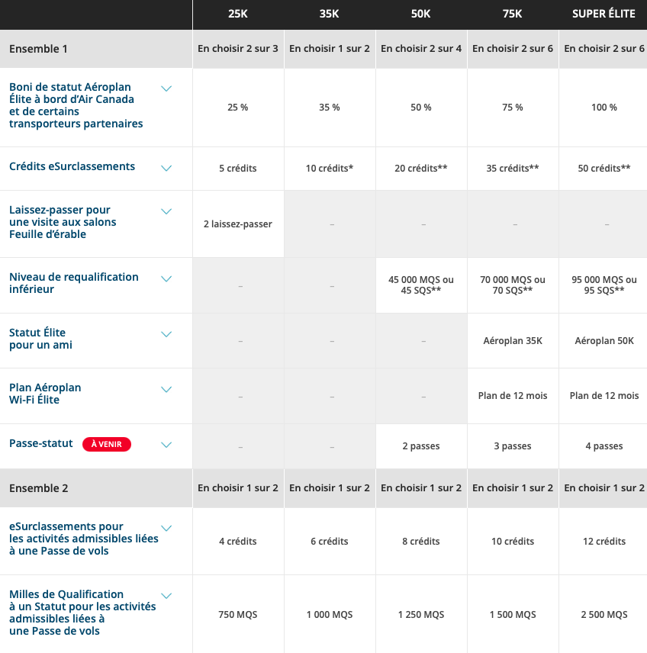Open the Plan Aéroplan Wi-Fi Élite details
Screen dimensions: 647x653
tap(166, 390)
